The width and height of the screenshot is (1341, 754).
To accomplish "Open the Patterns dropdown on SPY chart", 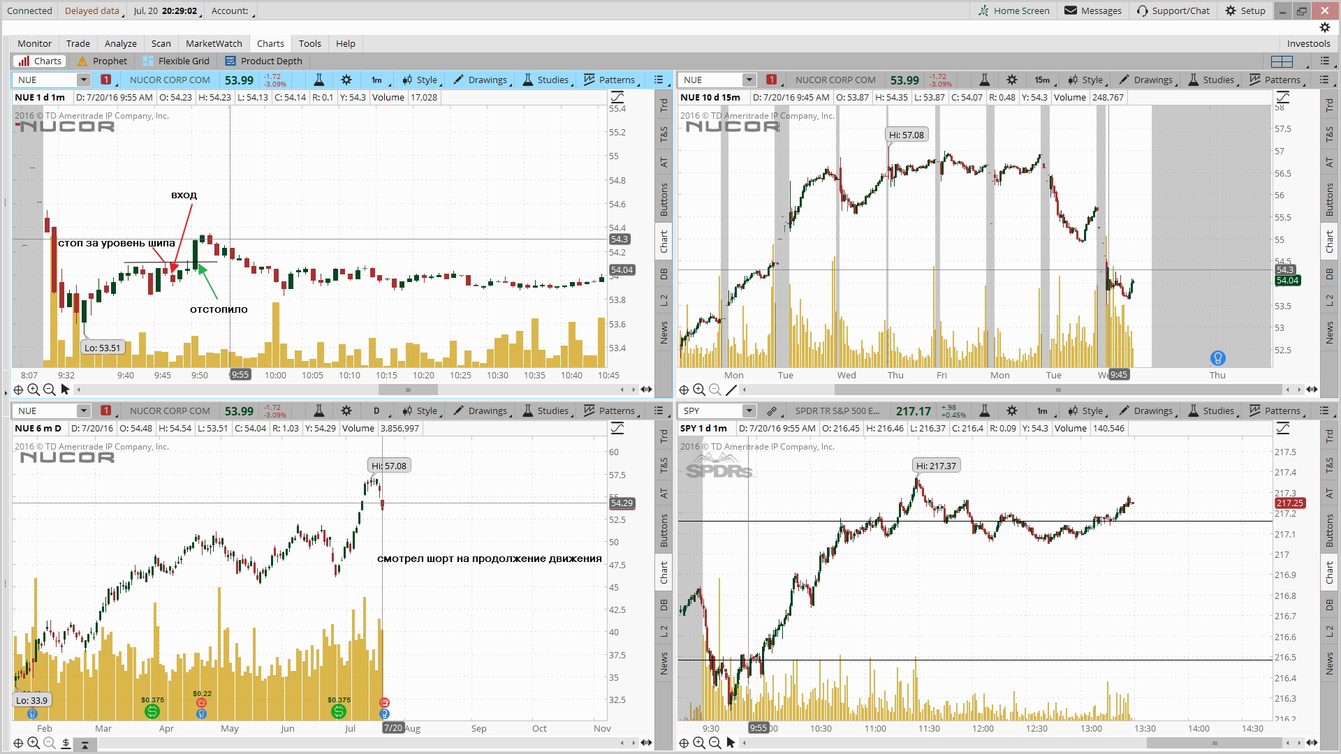I will click(1277, 411).
